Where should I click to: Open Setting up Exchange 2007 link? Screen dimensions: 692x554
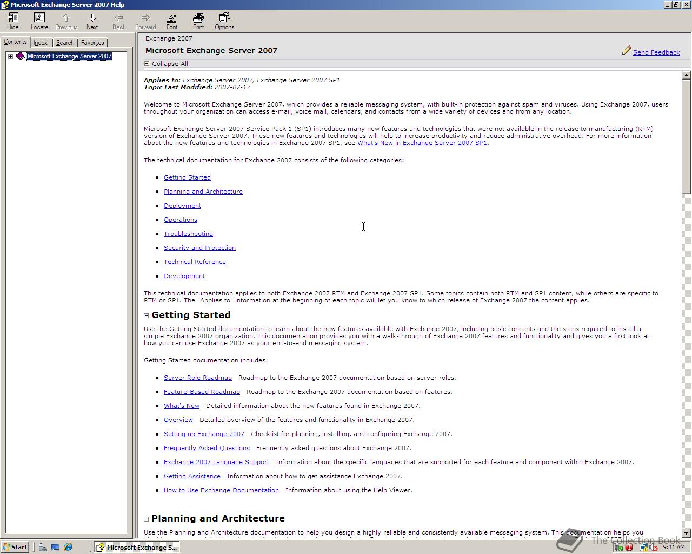[204, 434]
